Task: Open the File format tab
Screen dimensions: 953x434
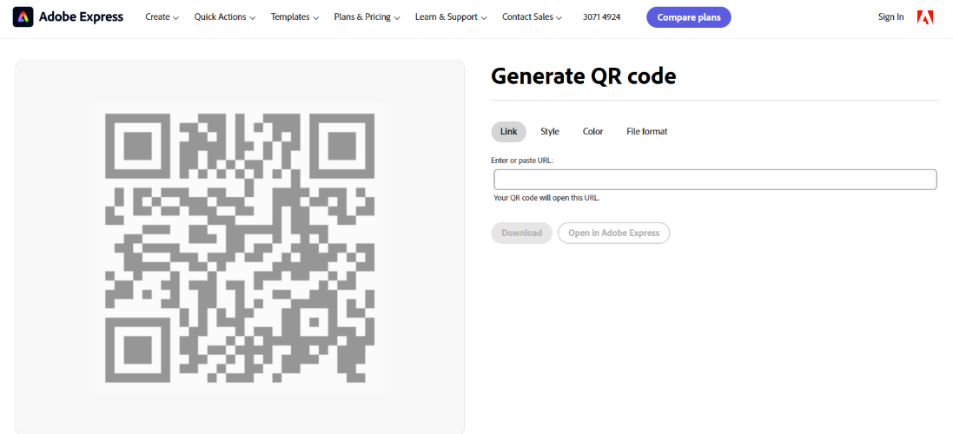Action: coord(646,132)
